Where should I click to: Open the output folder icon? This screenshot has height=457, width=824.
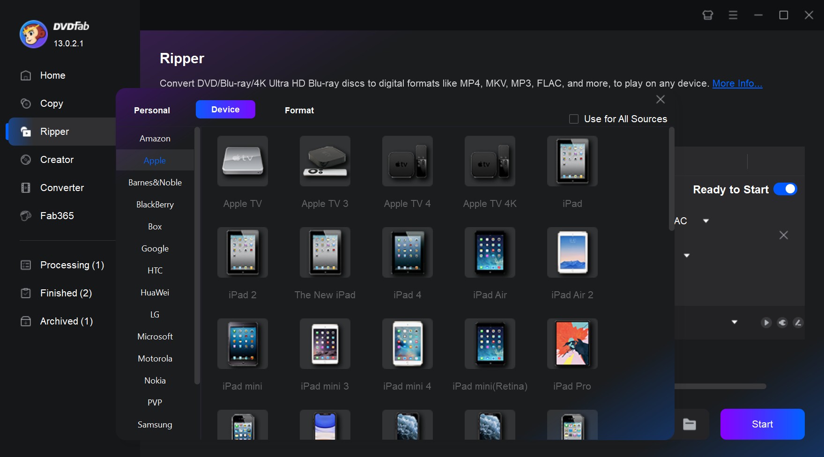690,424
